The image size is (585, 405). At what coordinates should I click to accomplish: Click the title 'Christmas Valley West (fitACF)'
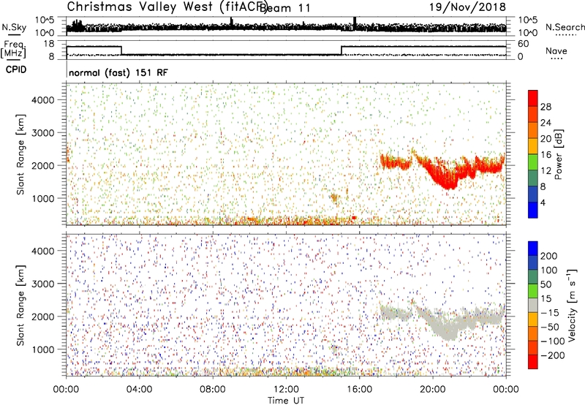click(x=167, y=7)
